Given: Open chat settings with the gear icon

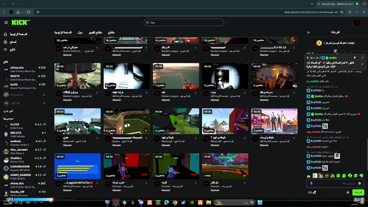Looking at the screenshot, I should (348, 192).
